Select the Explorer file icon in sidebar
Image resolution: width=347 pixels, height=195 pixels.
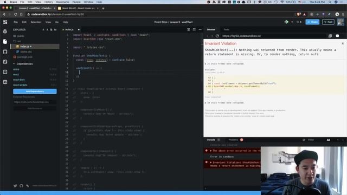click(x=5, y=42)
